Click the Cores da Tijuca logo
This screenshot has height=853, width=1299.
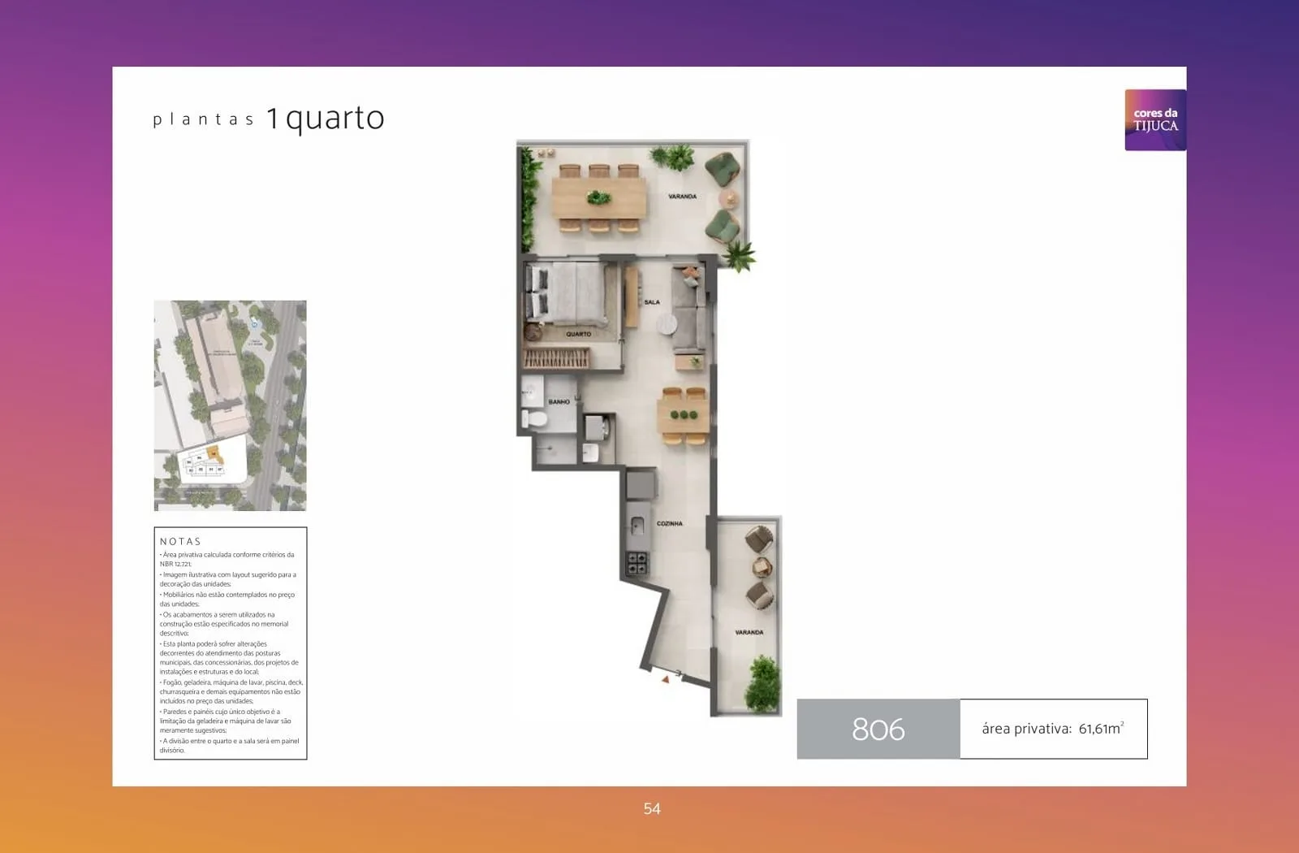pyautogui.click(x=1155, y=120)
